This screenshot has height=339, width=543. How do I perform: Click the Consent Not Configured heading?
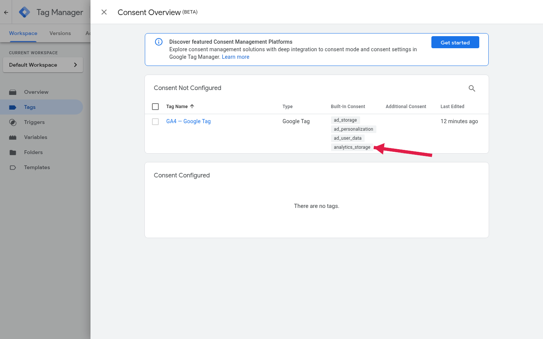pos(187,88)
